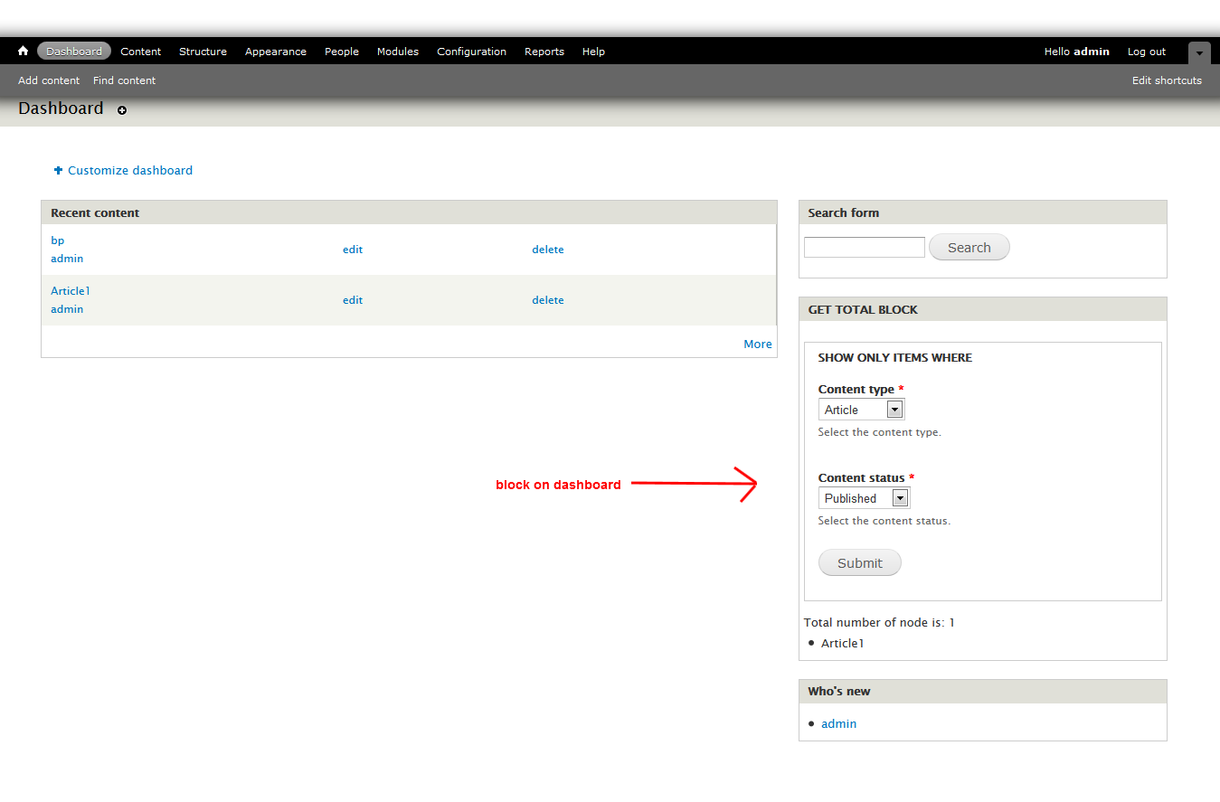1220x802 pixels.
Task: Open the Configuration menu
Action: pos(471,52)
